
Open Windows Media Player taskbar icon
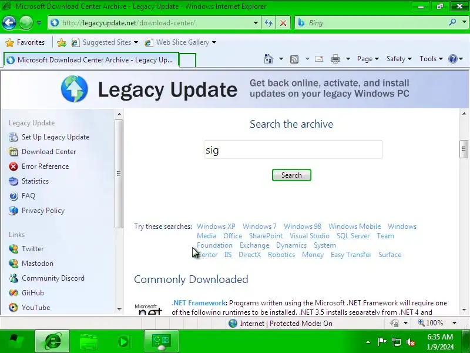point(123,341)
